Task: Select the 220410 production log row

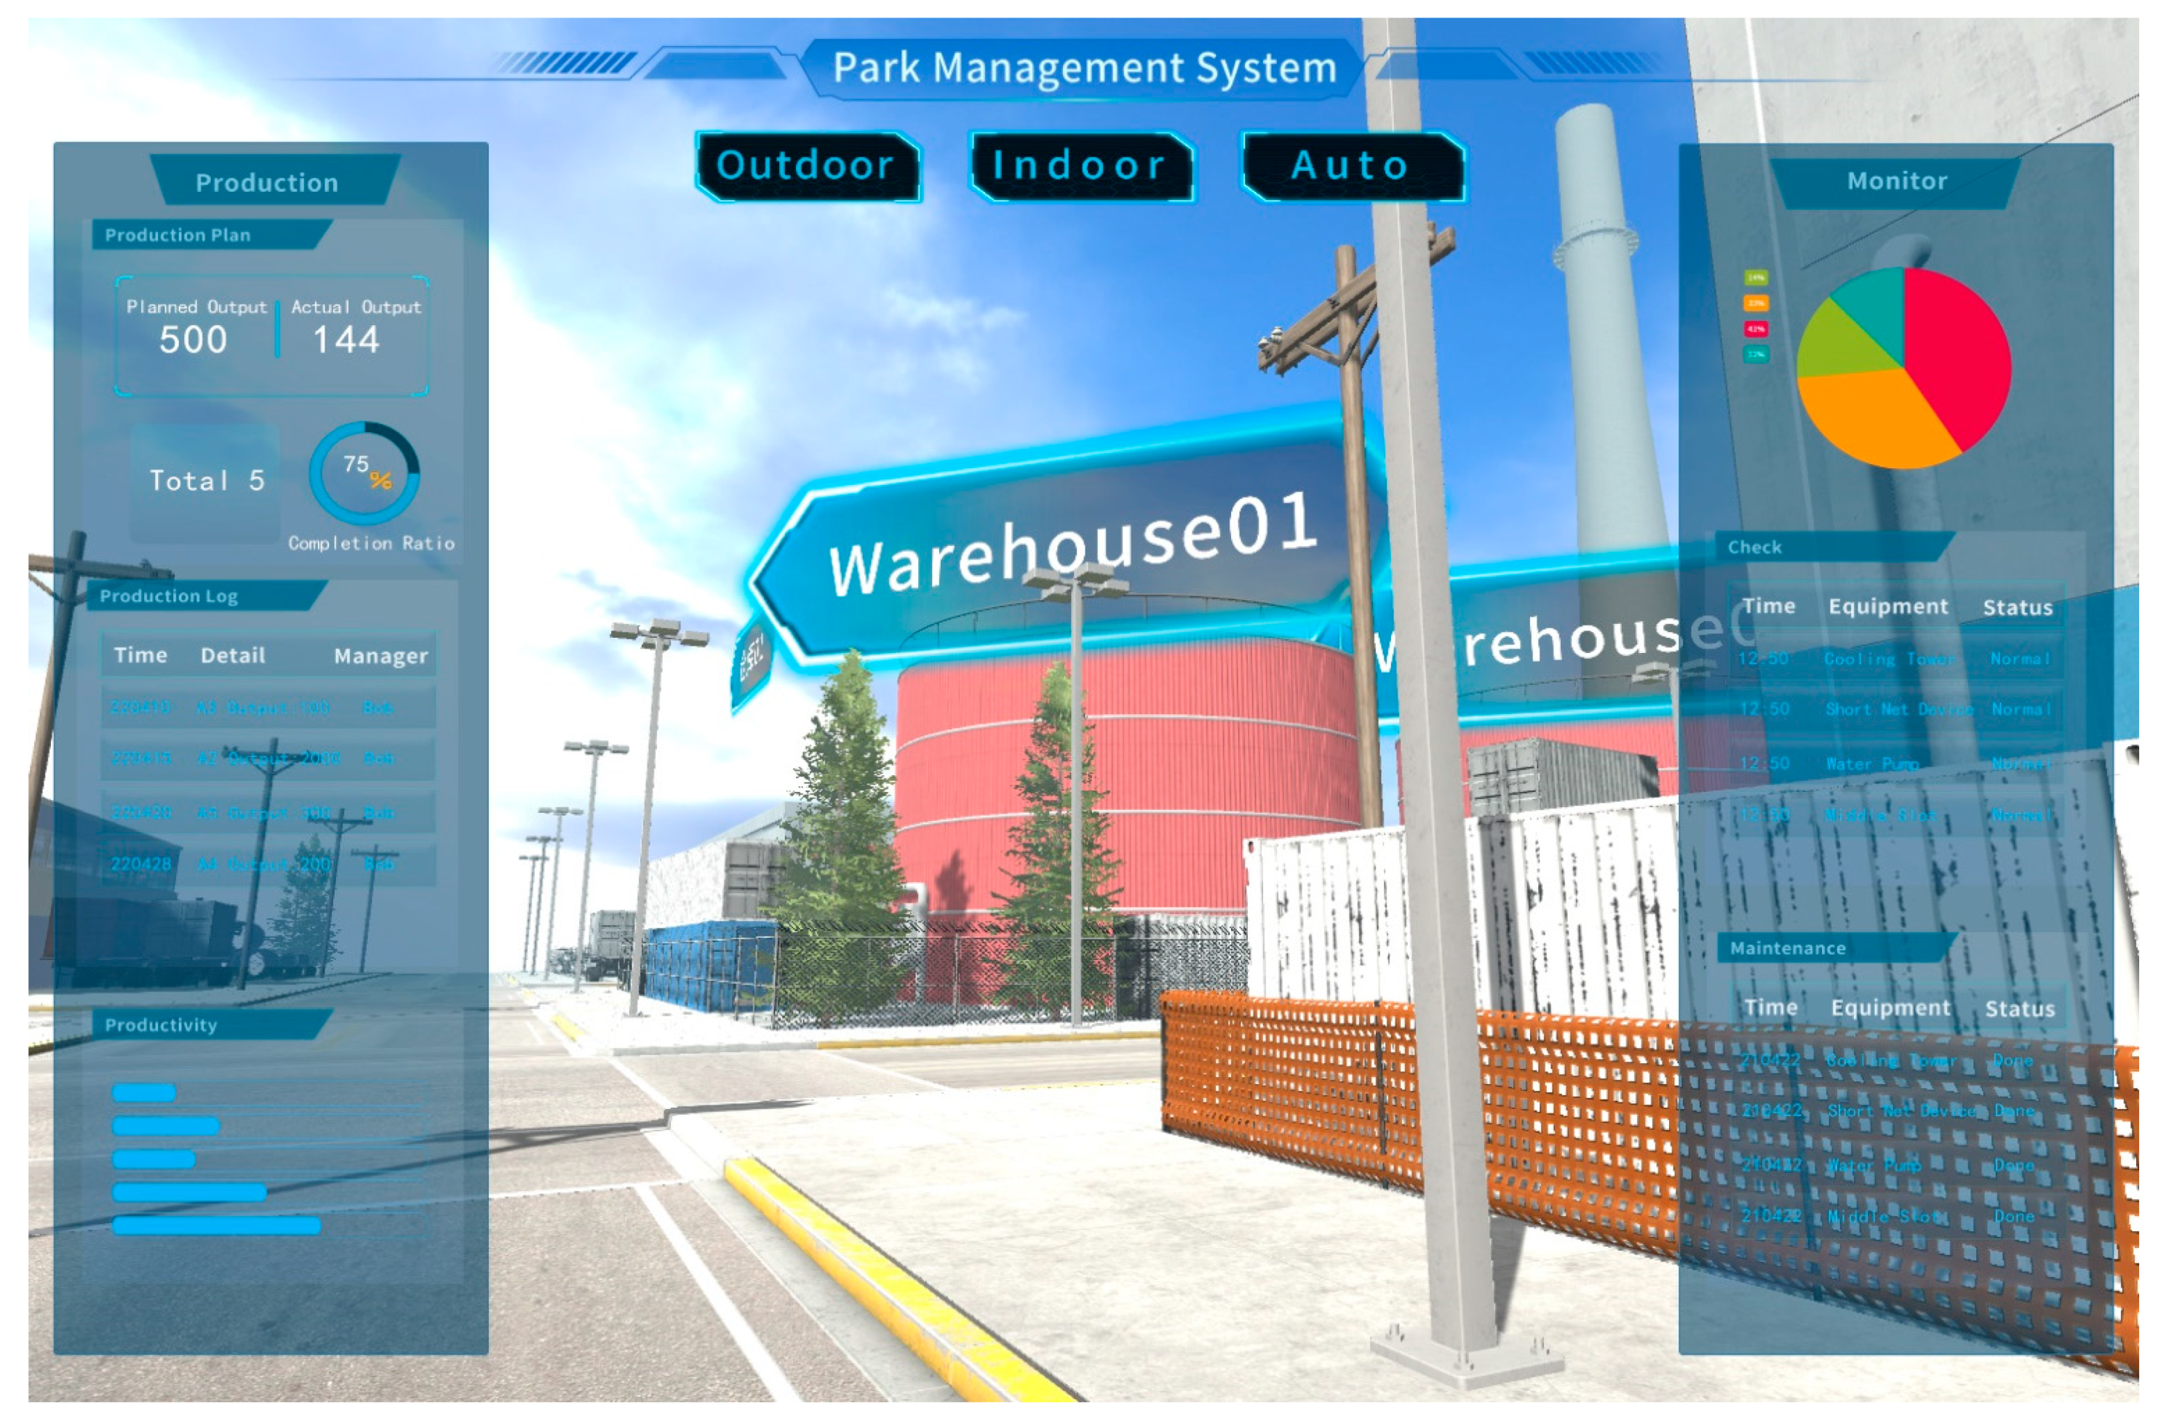Action: (268, 708)
